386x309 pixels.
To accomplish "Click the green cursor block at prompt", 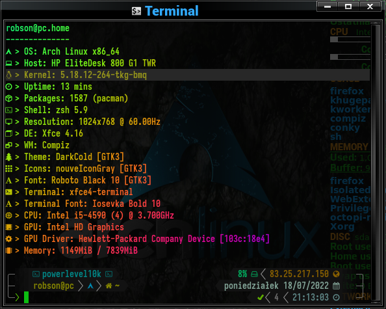I will [x=27, y=297].
